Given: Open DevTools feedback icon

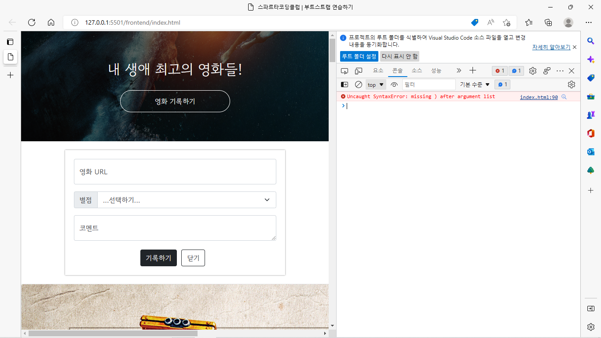Looking at the screenshot, I should pyautogui.click(x=547, y=71).
